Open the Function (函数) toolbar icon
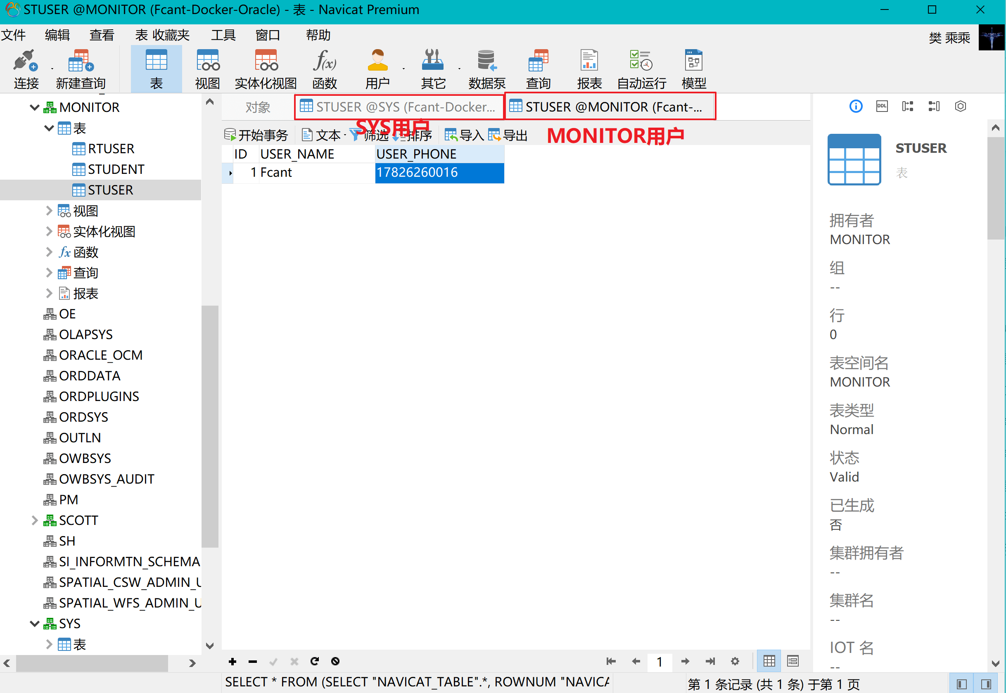The width and height of the screenshot is (1006, 693). (x=324, y=69)
